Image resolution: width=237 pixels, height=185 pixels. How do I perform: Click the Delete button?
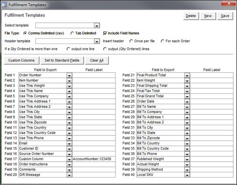click(x=191, y=16)
